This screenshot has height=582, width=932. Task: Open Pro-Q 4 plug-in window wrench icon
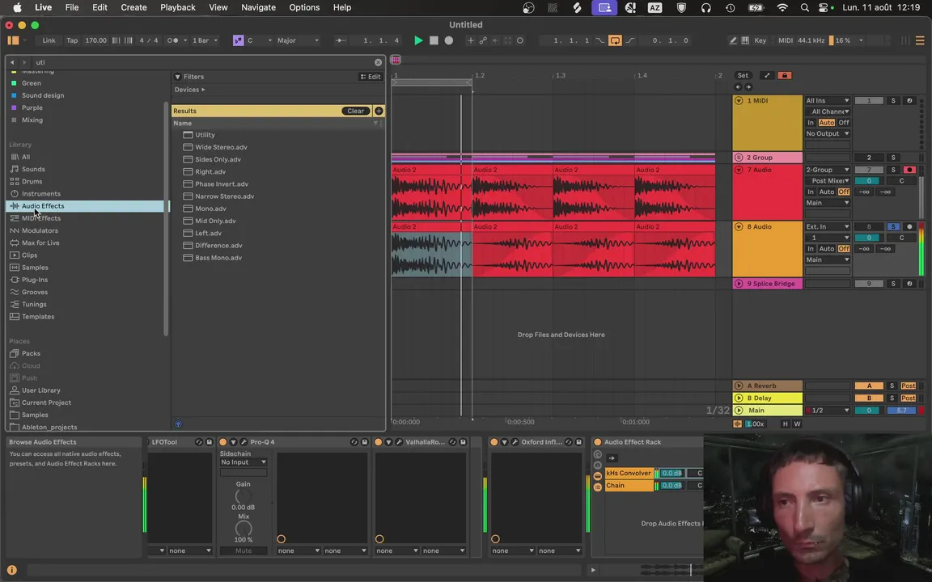pyautogui.click(x=244, y=442)
